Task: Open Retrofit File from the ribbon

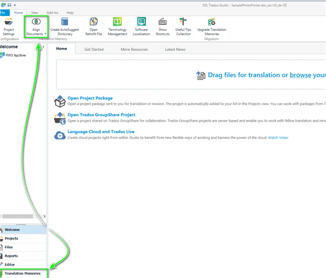Action: (x=93, y=27)
